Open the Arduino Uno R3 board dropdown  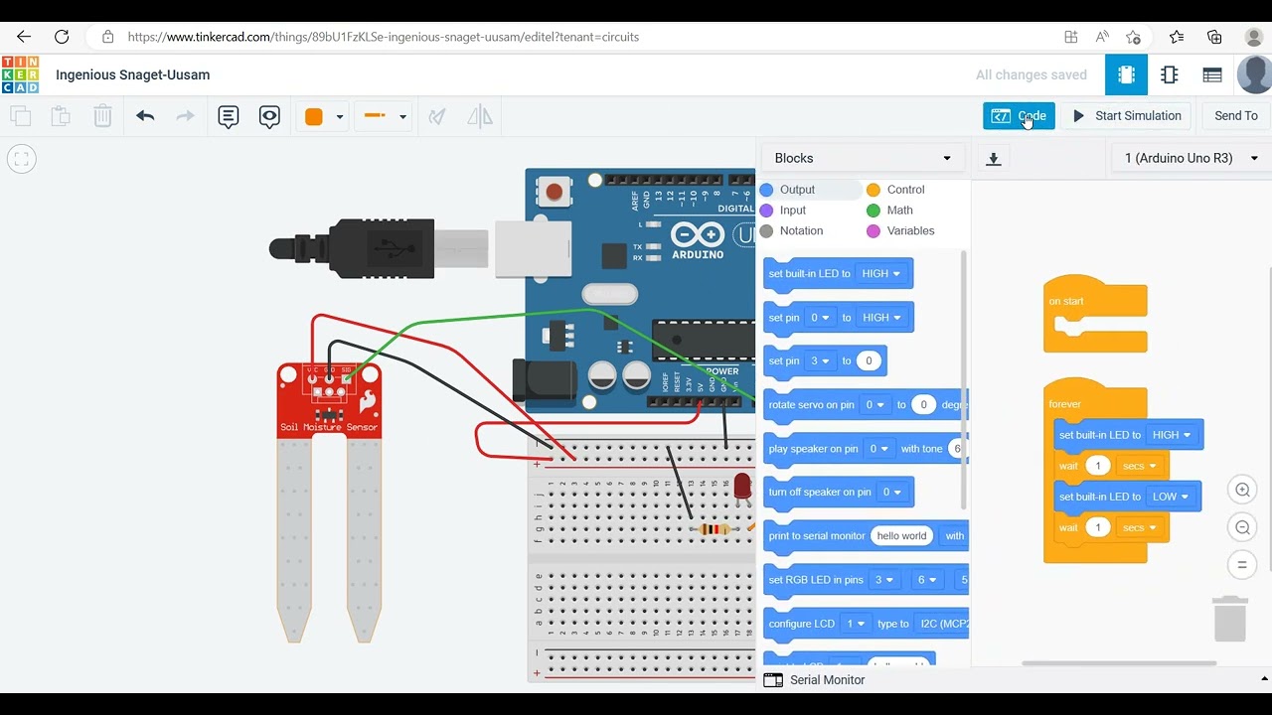click(x=1191, y=158)
